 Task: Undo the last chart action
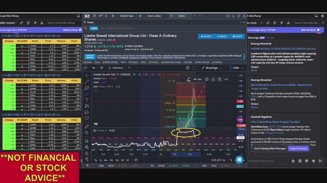pyautogui.click(x=129, y=68)
